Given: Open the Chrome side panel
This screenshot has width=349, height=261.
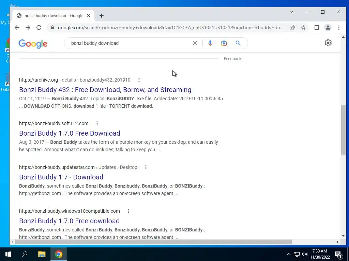Looking at the screenshot, I should [317, 28].
